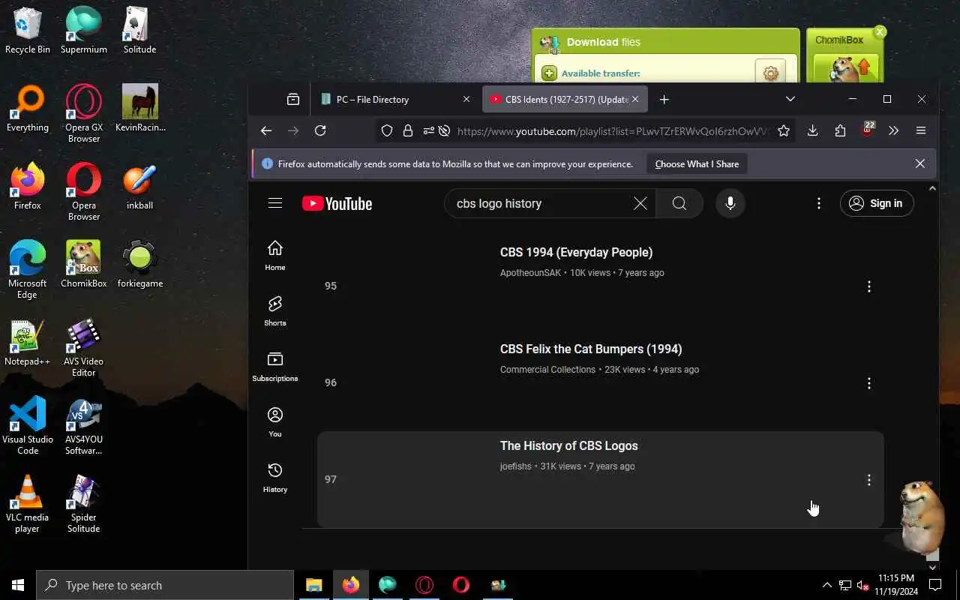960x600 pixels.
Task: Select VLC media player desktop icon
Action: click(x=28, y=504)
